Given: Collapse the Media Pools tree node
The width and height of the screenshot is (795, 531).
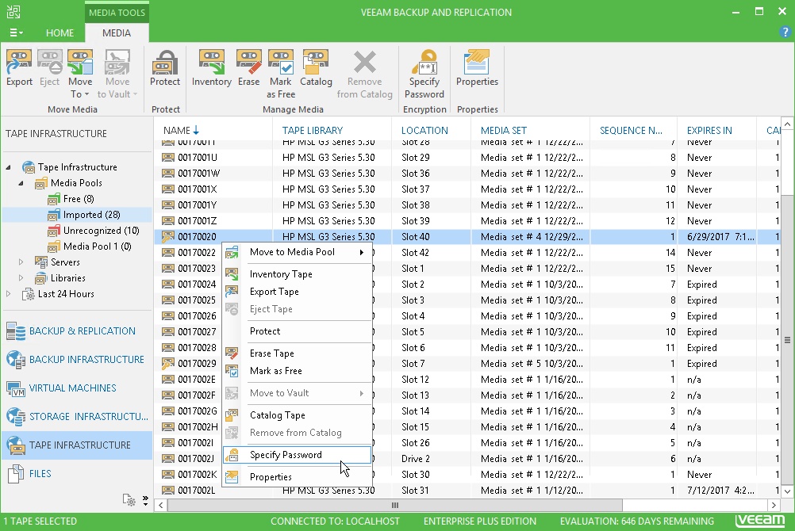Looking at the screenshot, I should pos(21,183).
